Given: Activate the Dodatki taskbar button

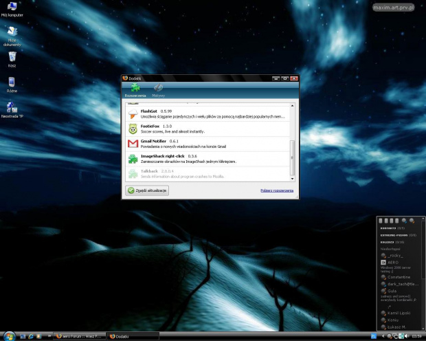Looking at the screenshot, I should pos(133,336).
